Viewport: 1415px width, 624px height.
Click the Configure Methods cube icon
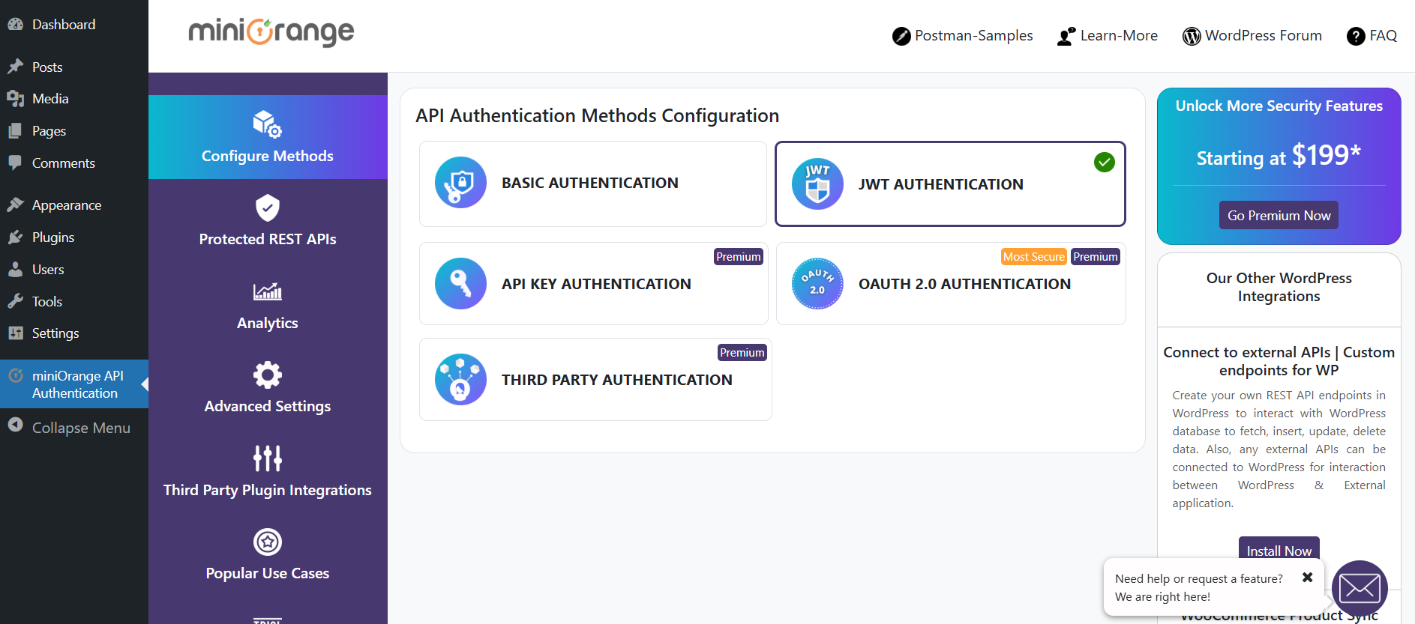click(268, 124)
